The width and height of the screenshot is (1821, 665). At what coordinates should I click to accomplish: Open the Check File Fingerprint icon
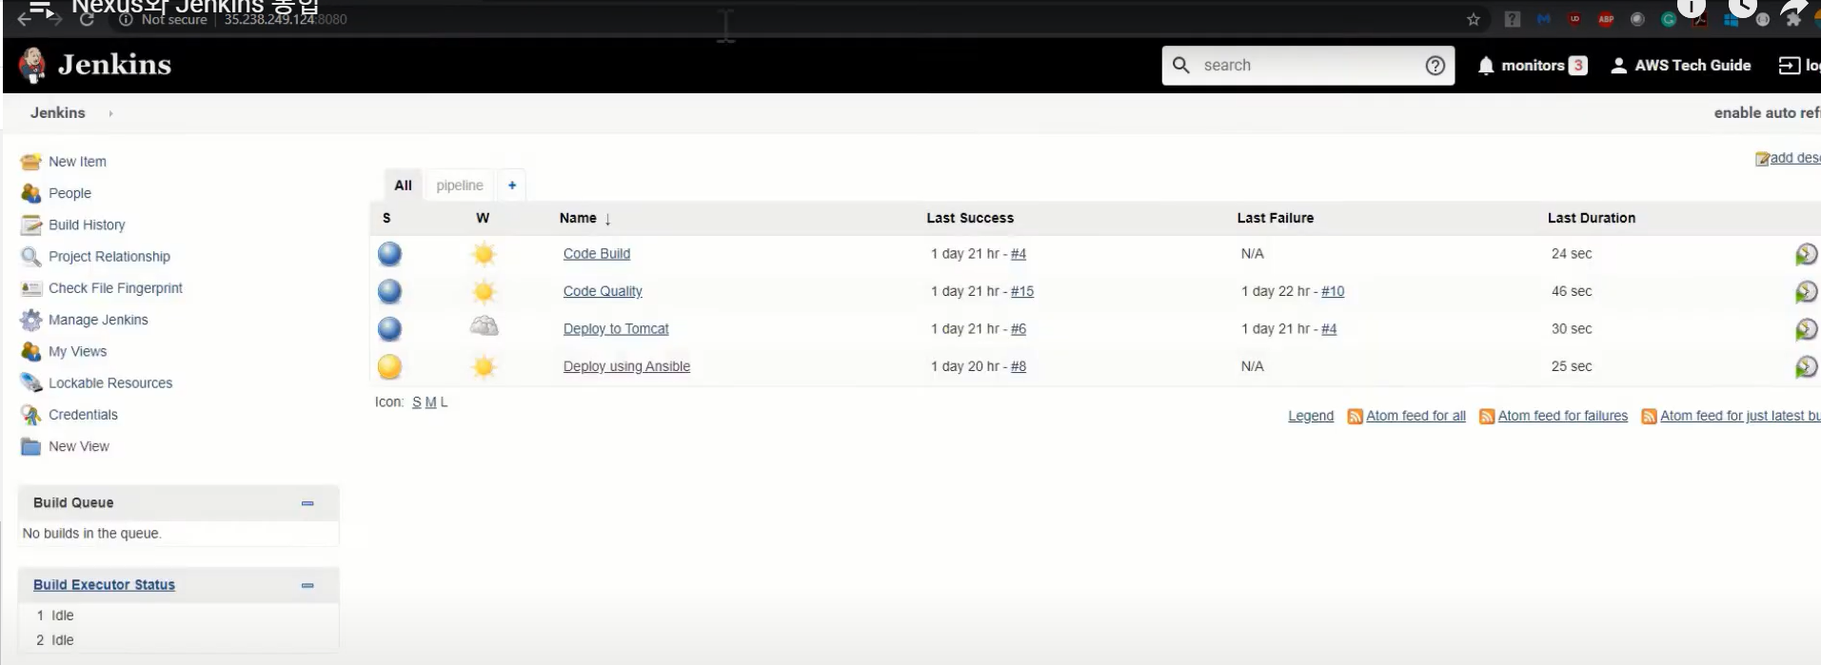(31, 288)
